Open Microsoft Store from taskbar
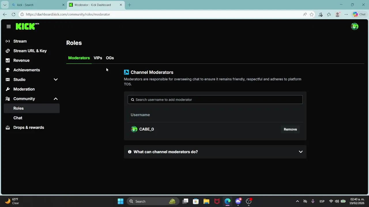This screenshot has width=369, height=207. pyautogui.click(x=196, y=201)
